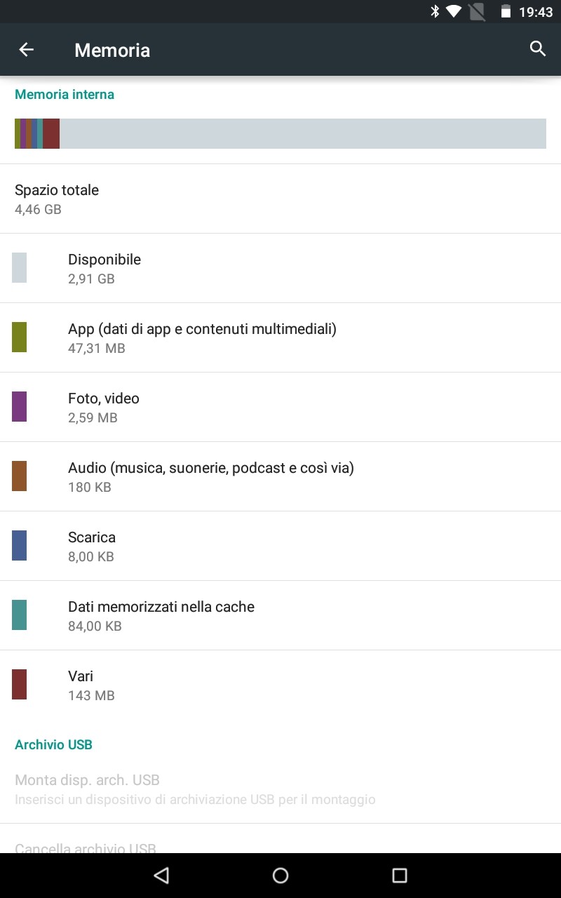Tap the Wi-Fi signal status icon
561x898 pixels.
coord(454,11)
